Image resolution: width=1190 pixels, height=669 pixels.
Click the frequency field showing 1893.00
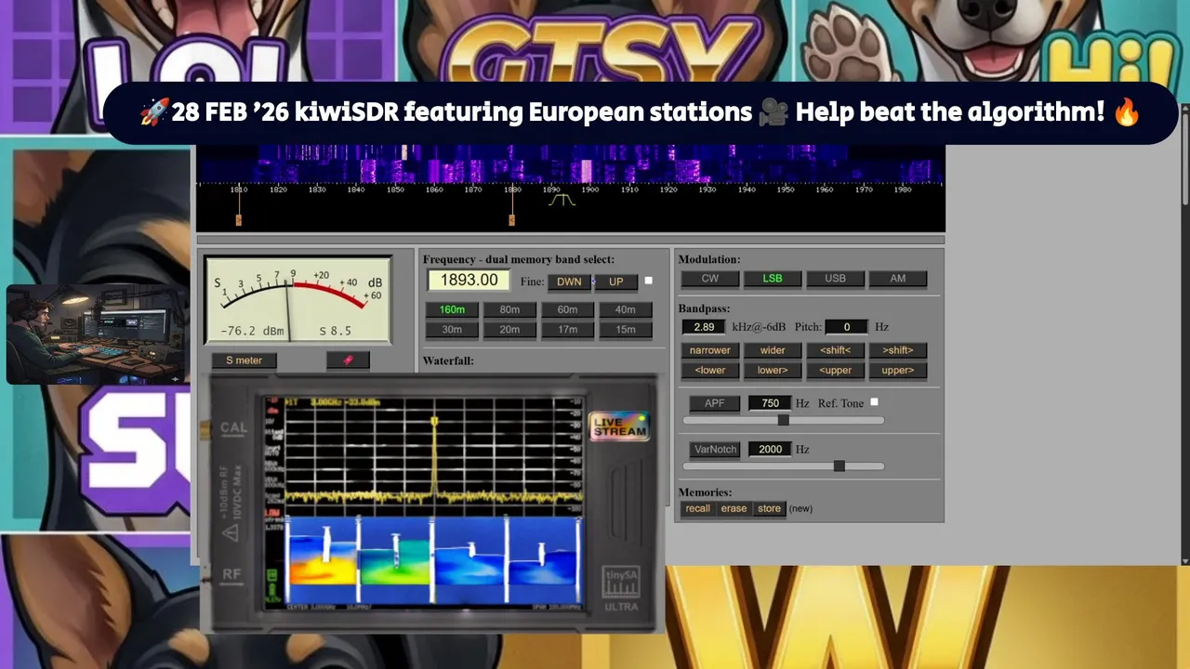click(x=469, y=280)
